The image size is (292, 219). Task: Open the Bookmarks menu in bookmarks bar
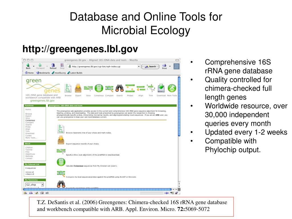pos(43,73)
